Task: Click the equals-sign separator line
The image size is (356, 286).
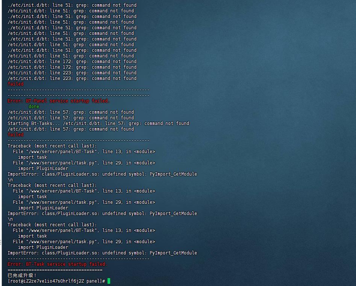Action: tap(55, 270)
